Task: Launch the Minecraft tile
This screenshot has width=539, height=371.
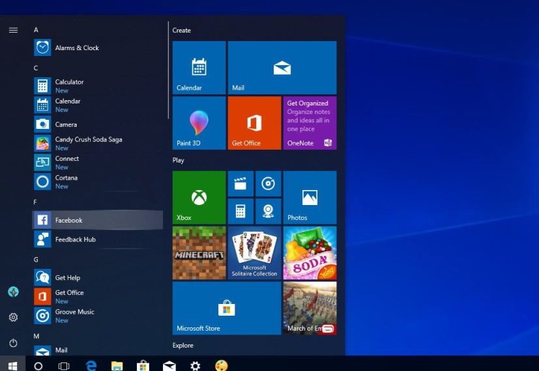Action: (199, 253)
